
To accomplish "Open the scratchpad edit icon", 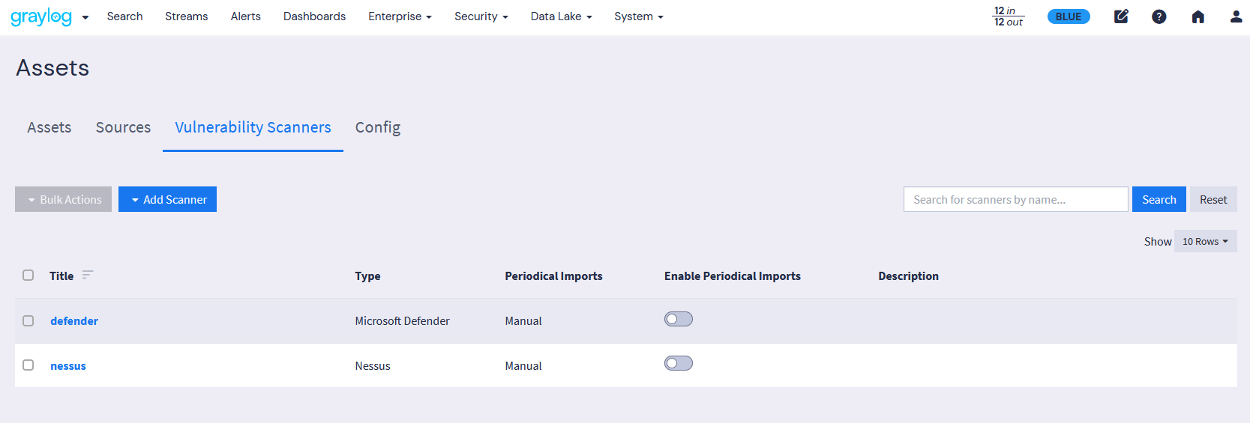I will click(x=1121, y=16).
